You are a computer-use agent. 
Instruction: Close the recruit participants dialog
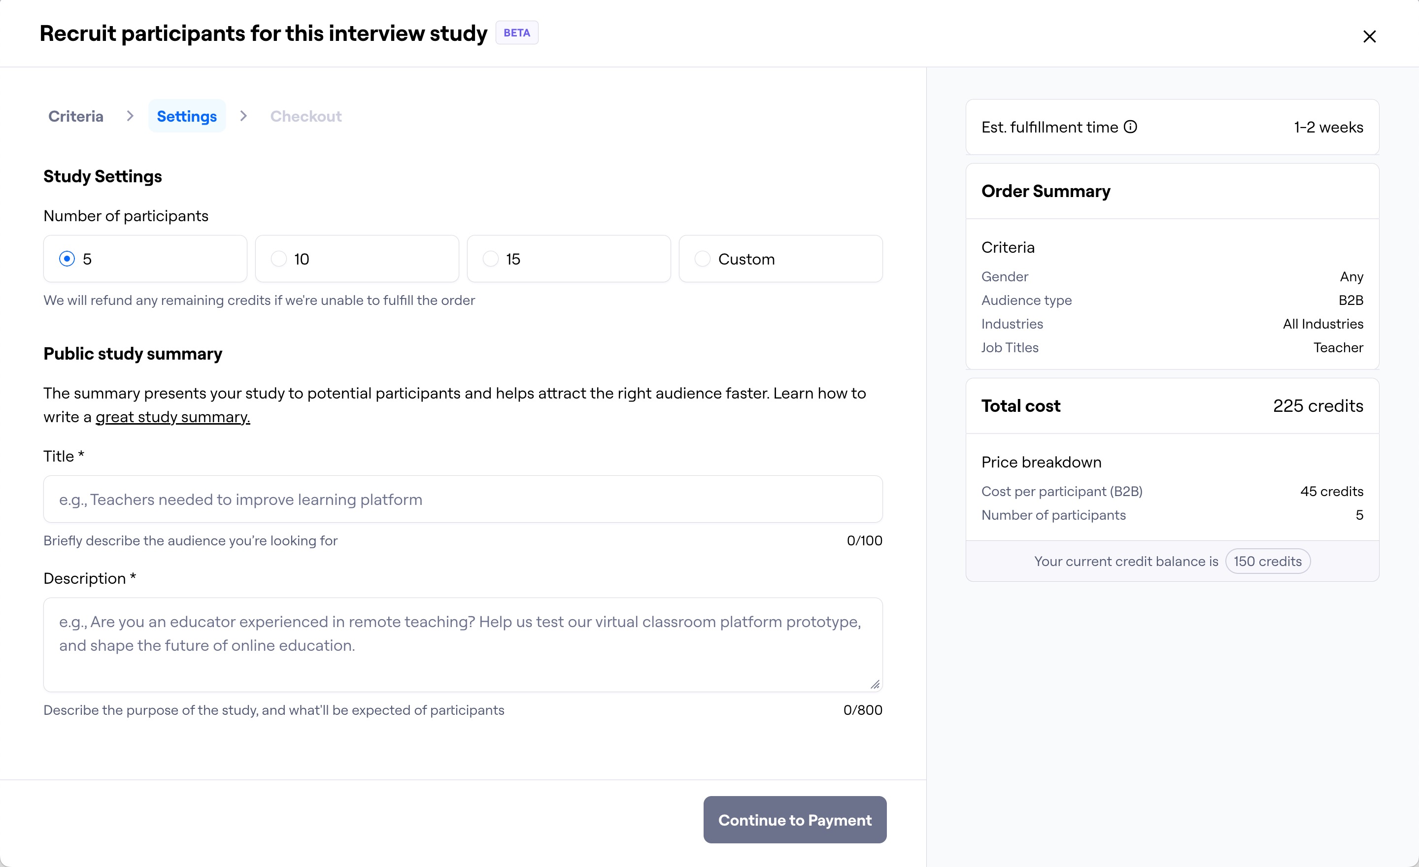coord(1369,35)
